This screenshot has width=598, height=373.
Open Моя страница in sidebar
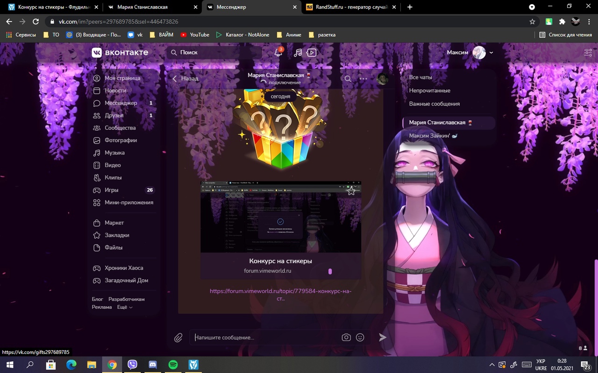(123, 78)
